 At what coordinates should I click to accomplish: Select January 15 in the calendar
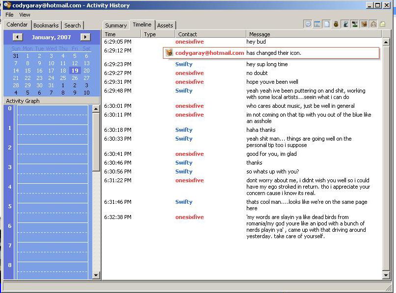coord(28,71)
